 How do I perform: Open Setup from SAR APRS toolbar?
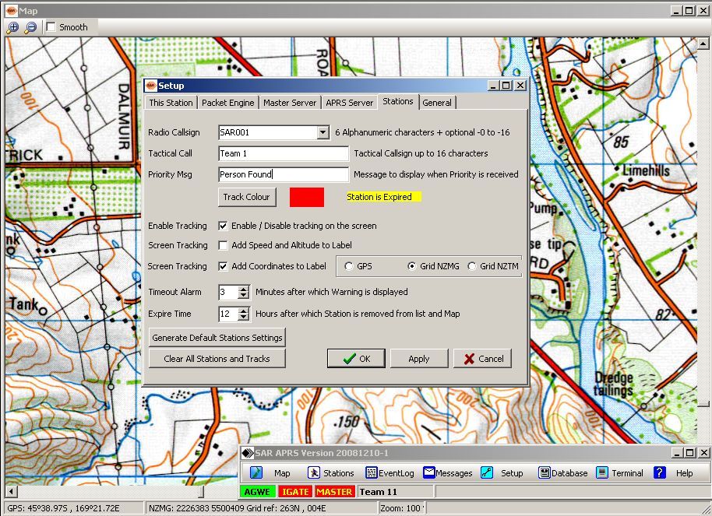tap(502, 473)
